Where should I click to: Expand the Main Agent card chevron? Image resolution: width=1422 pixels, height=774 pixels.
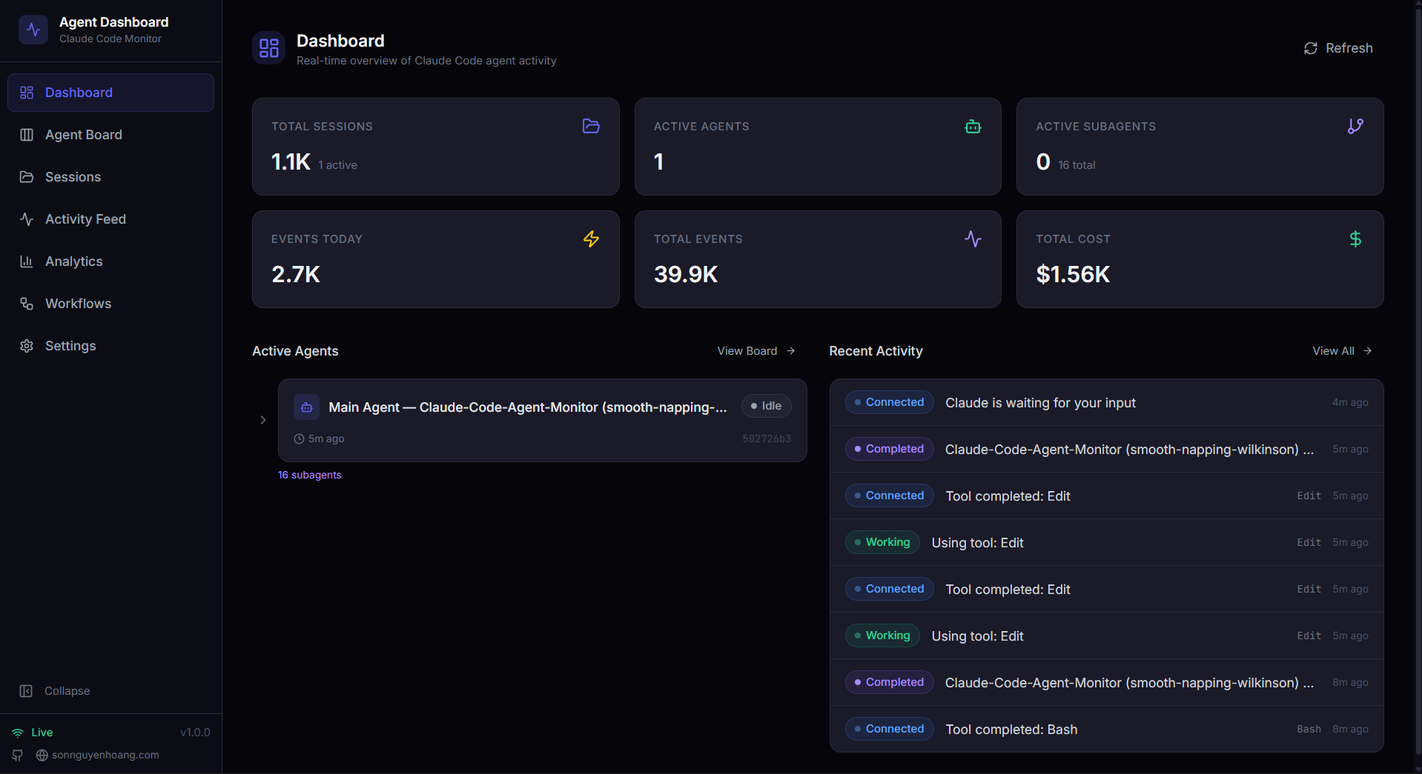point(263,420)
